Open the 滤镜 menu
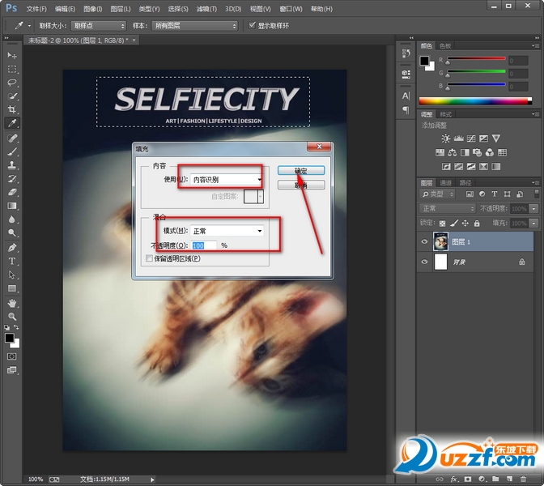 click(206, 9)
